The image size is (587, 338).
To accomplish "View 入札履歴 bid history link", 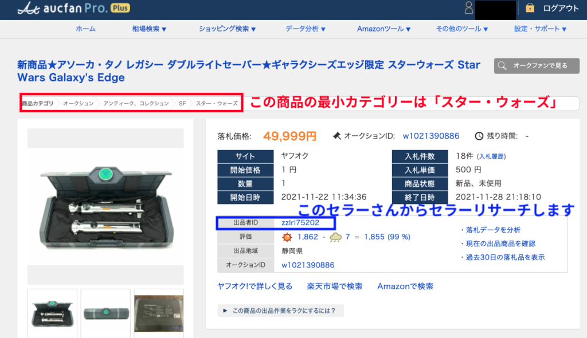I will coord(491,156).
